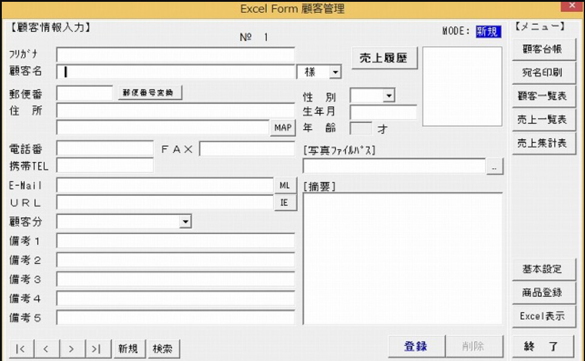Close the Excel Form 顧客管理 window
This screenshot has width=585, height=361.
(x=572, y=5)
